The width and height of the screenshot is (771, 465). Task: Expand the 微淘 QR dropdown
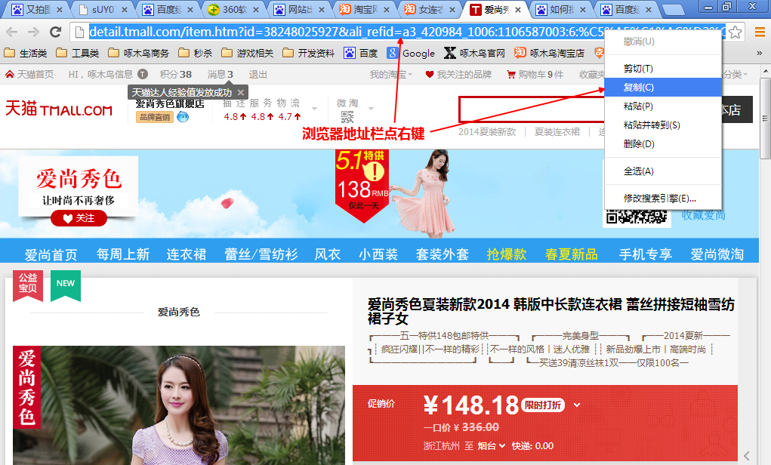click(372, 108)
